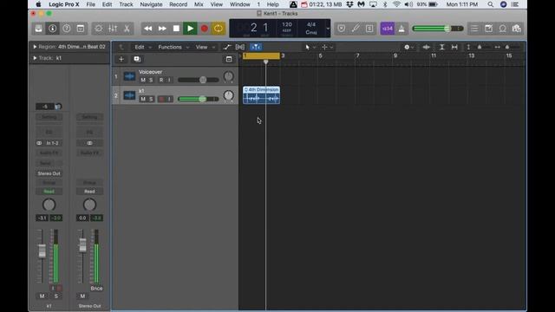Click the Tuner button

(356, 29)
